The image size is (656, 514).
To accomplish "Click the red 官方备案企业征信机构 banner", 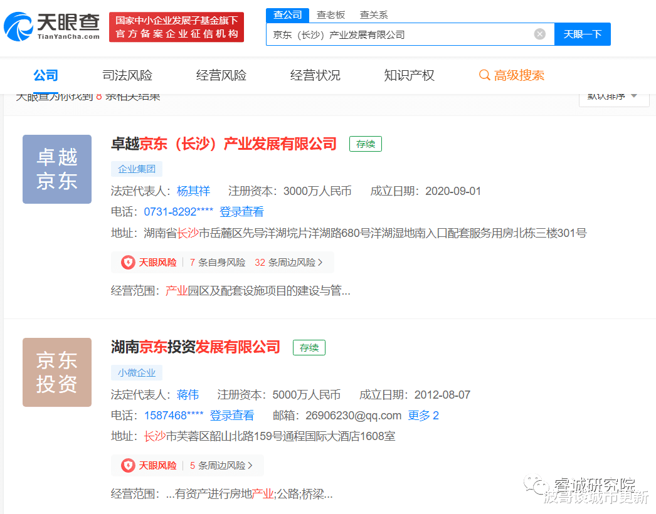I will tap(177, 27).
